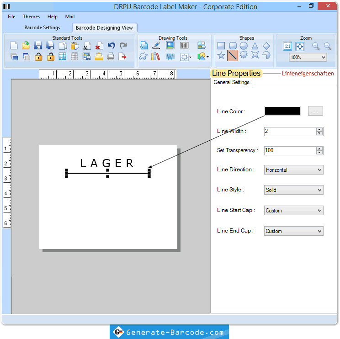Viewport: 340px width, 339px height.
Task: Paste from the clipboard icon
Action: tap(74, 46)
